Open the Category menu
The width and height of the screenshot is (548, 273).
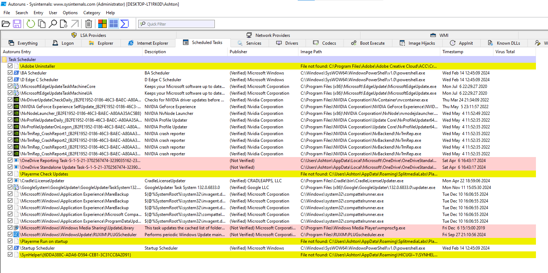coord(92,13)
